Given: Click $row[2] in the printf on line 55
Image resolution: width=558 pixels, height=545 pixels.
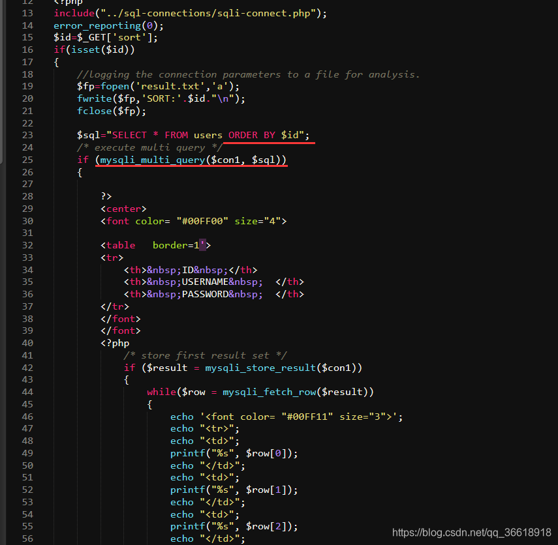Looking at the screenshot, I should click(x=266, y=527).
